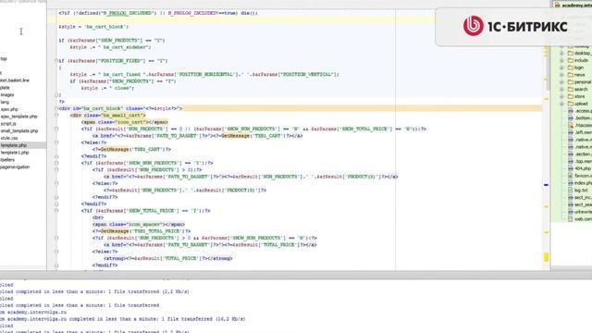Viewport: 592px width, 333px height.
Task: Click the news folder icon
Action: pos(571,75)
